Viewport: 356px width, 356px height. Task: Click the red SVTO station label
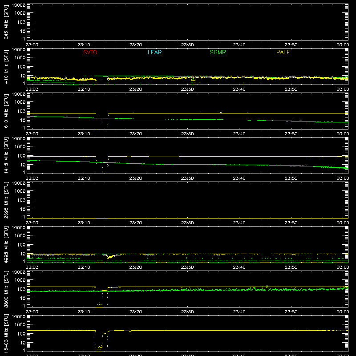coord(90,52)
